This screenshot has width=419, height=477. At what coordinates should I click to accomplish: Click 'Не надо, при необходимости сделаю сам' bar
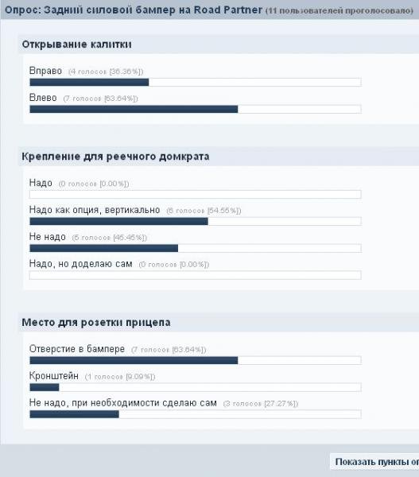196,414
